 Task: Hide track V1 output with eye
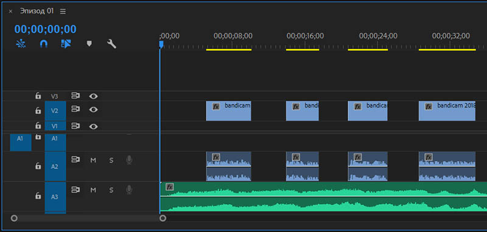(93, 126)
